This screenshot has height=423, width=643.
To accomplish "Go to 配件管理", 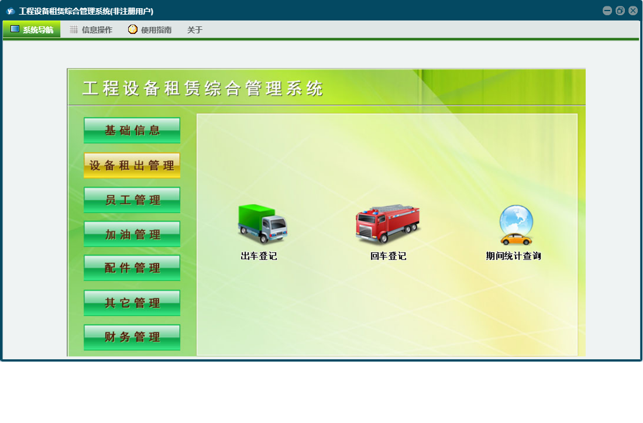I will point(132,267).
